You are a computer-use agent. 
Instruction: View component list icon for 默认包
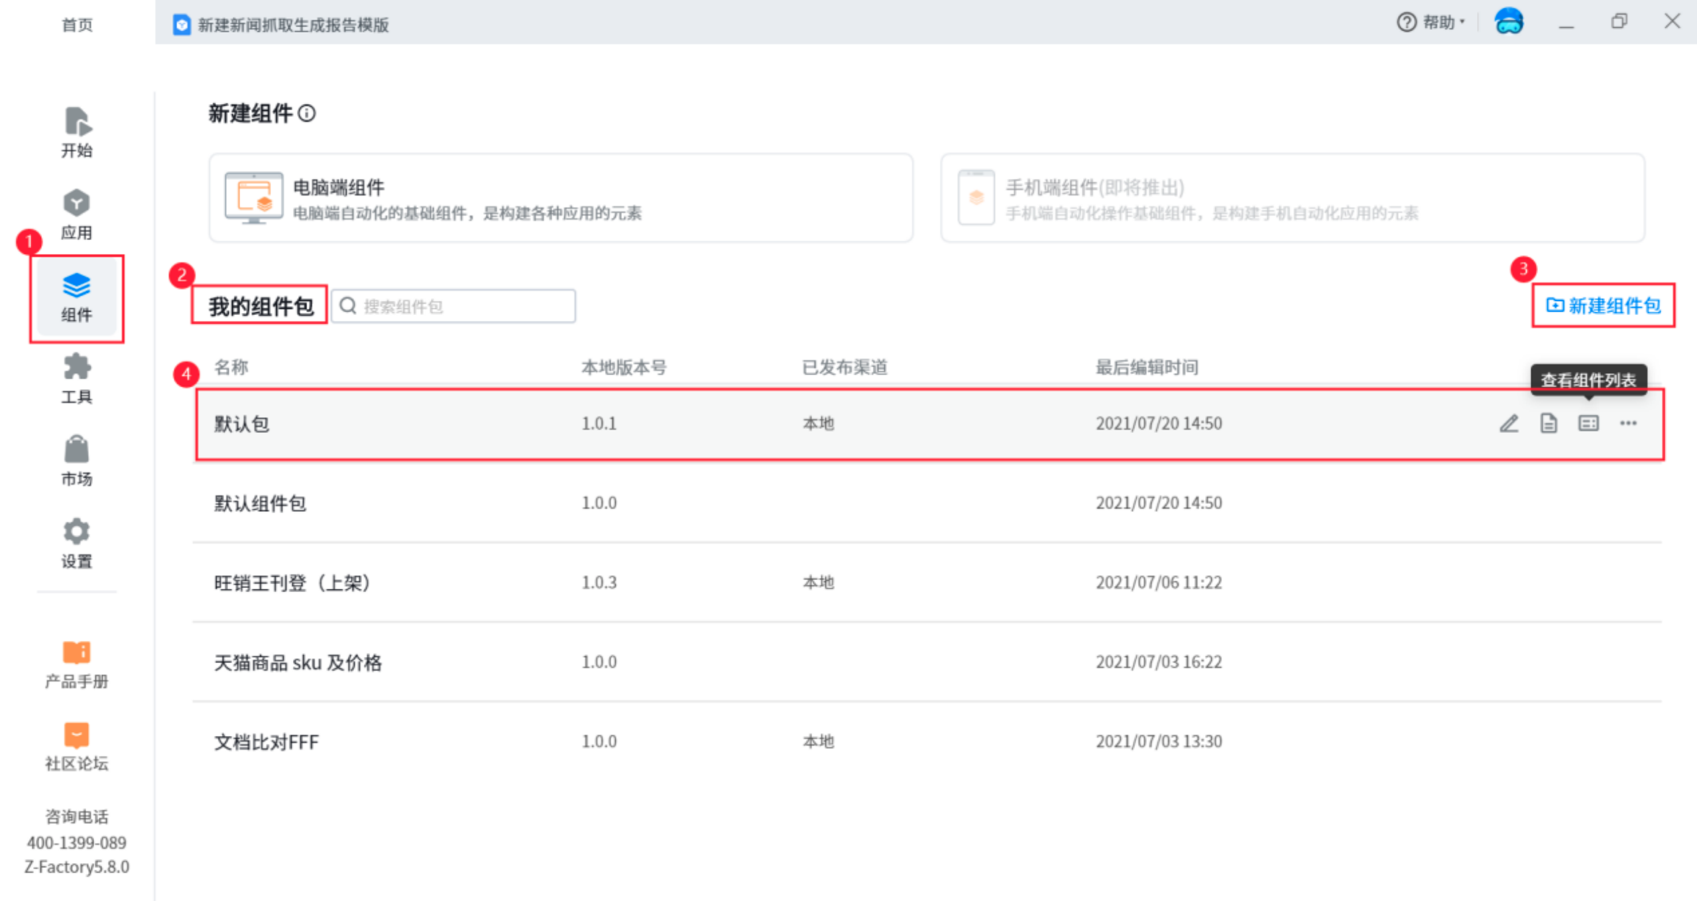coord(1588,423)
